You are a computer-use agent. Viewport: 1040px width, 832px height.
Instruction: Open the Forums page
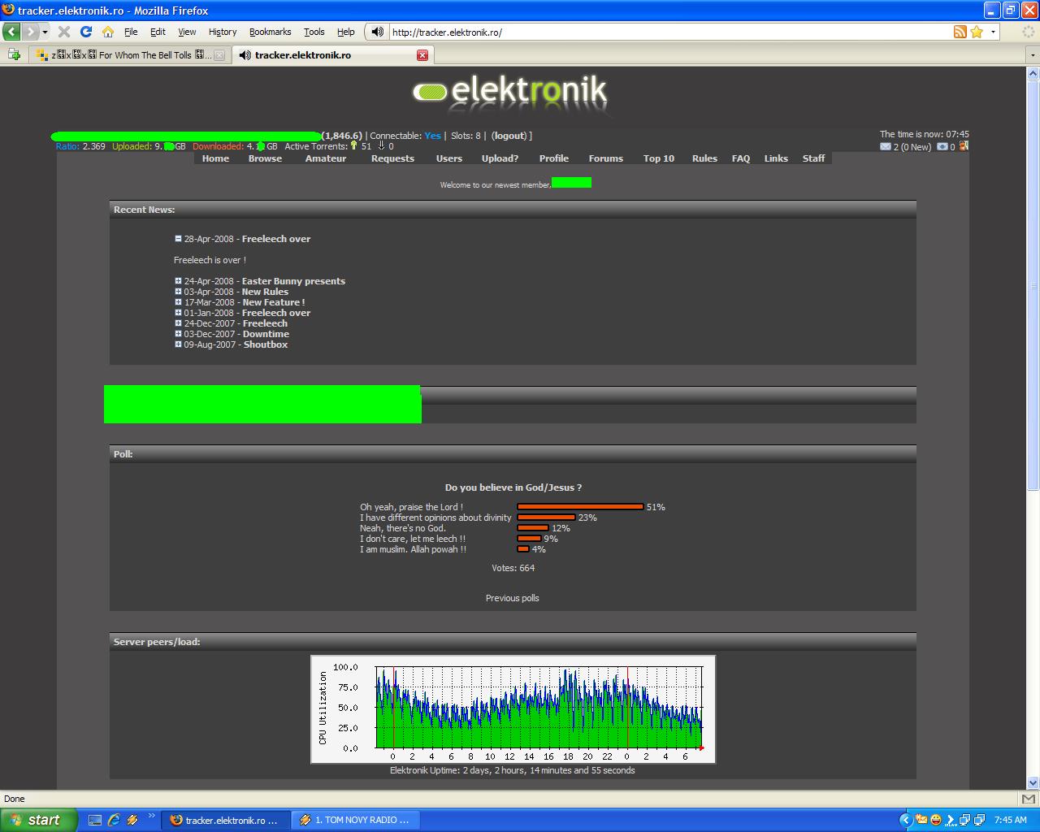coord(606,158)
